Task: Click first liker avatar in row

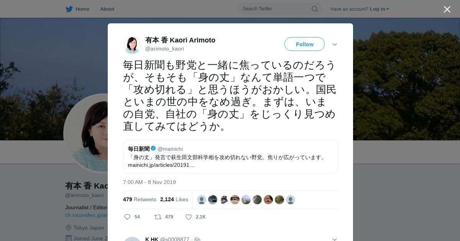Action: [x=202, y=200]
